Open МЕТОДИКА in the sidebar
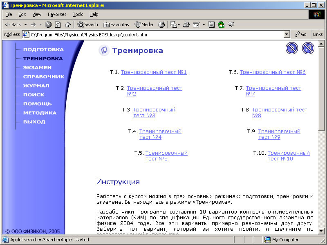Viewport: 327px width, 245px height. click(40, 113)
